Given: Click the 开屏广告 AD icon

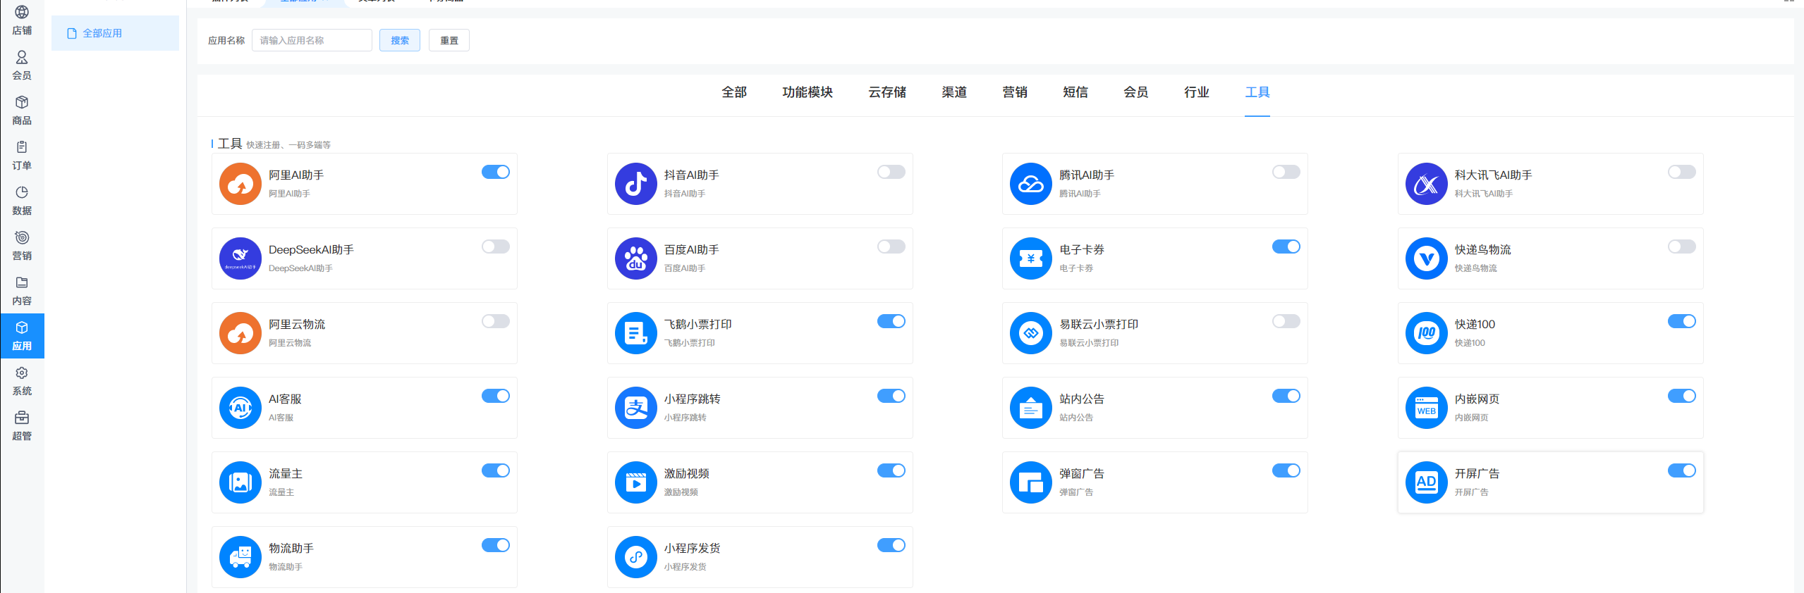Looking at the screenshot, I should coord(1427,482).
